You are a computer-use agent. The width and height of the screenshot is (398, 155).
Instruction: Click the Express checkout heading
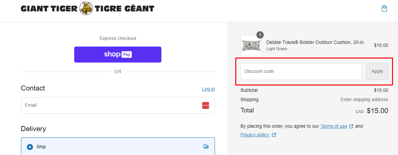tap(118, 38)
